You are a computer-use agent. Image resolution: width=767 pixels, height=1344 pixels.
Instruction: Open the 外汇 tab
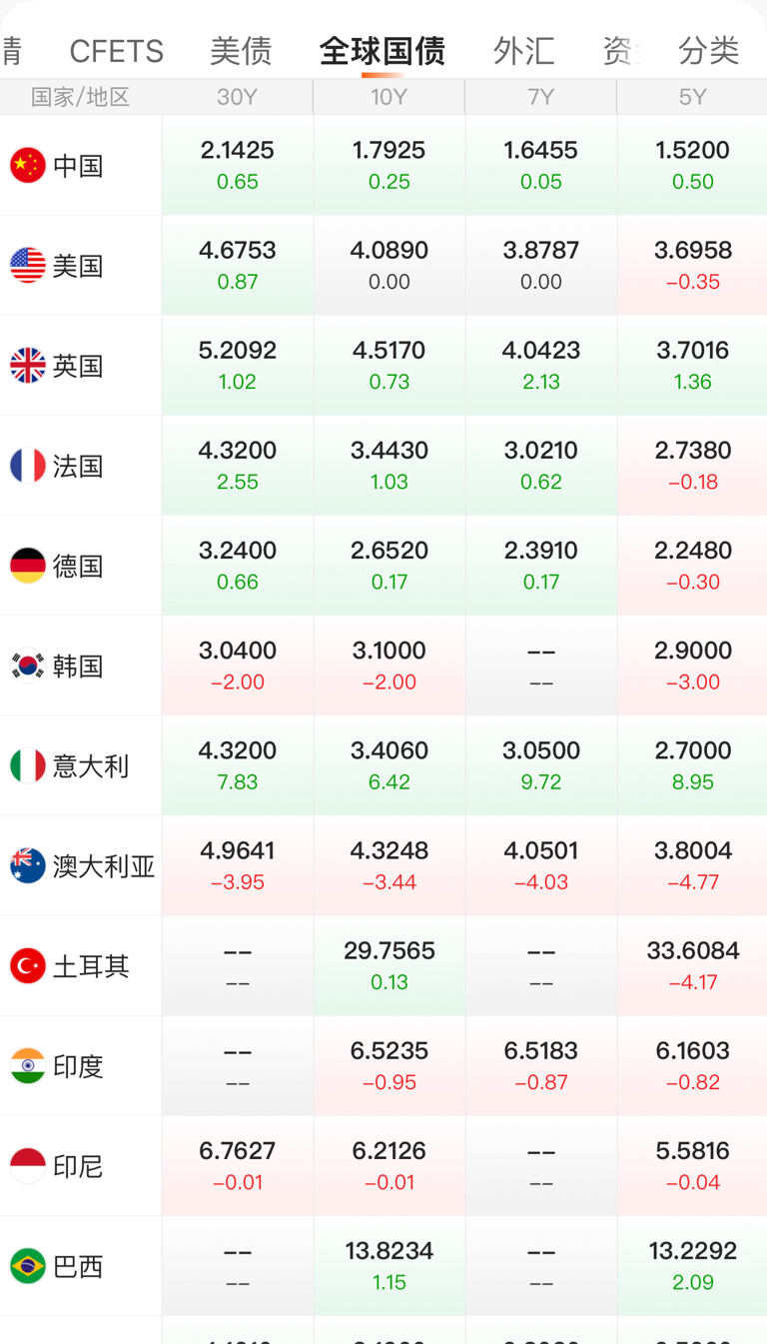tap(523, 51)
